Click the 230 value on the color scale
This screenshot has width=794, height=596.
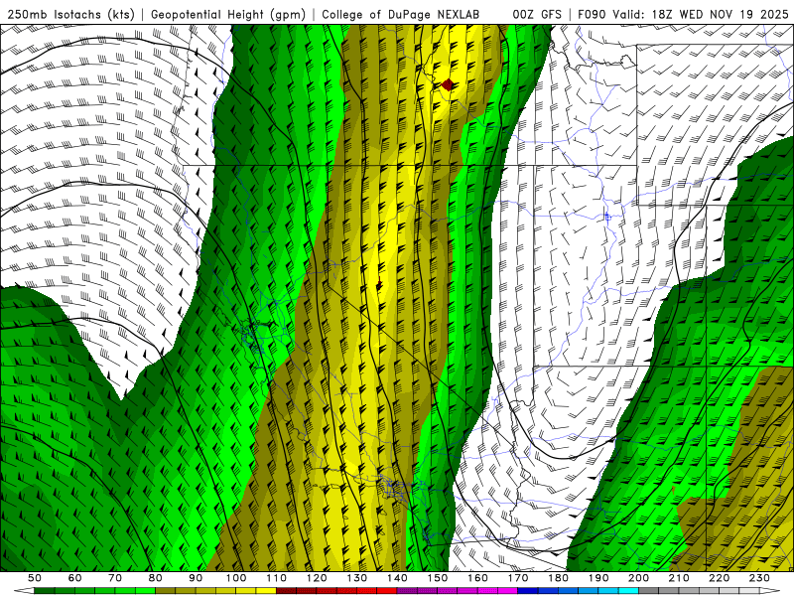coord(759,578)
